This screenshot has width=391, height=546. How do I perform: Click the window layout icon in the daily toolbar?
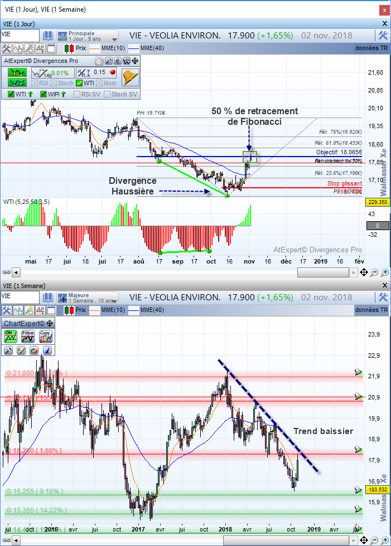51,48
